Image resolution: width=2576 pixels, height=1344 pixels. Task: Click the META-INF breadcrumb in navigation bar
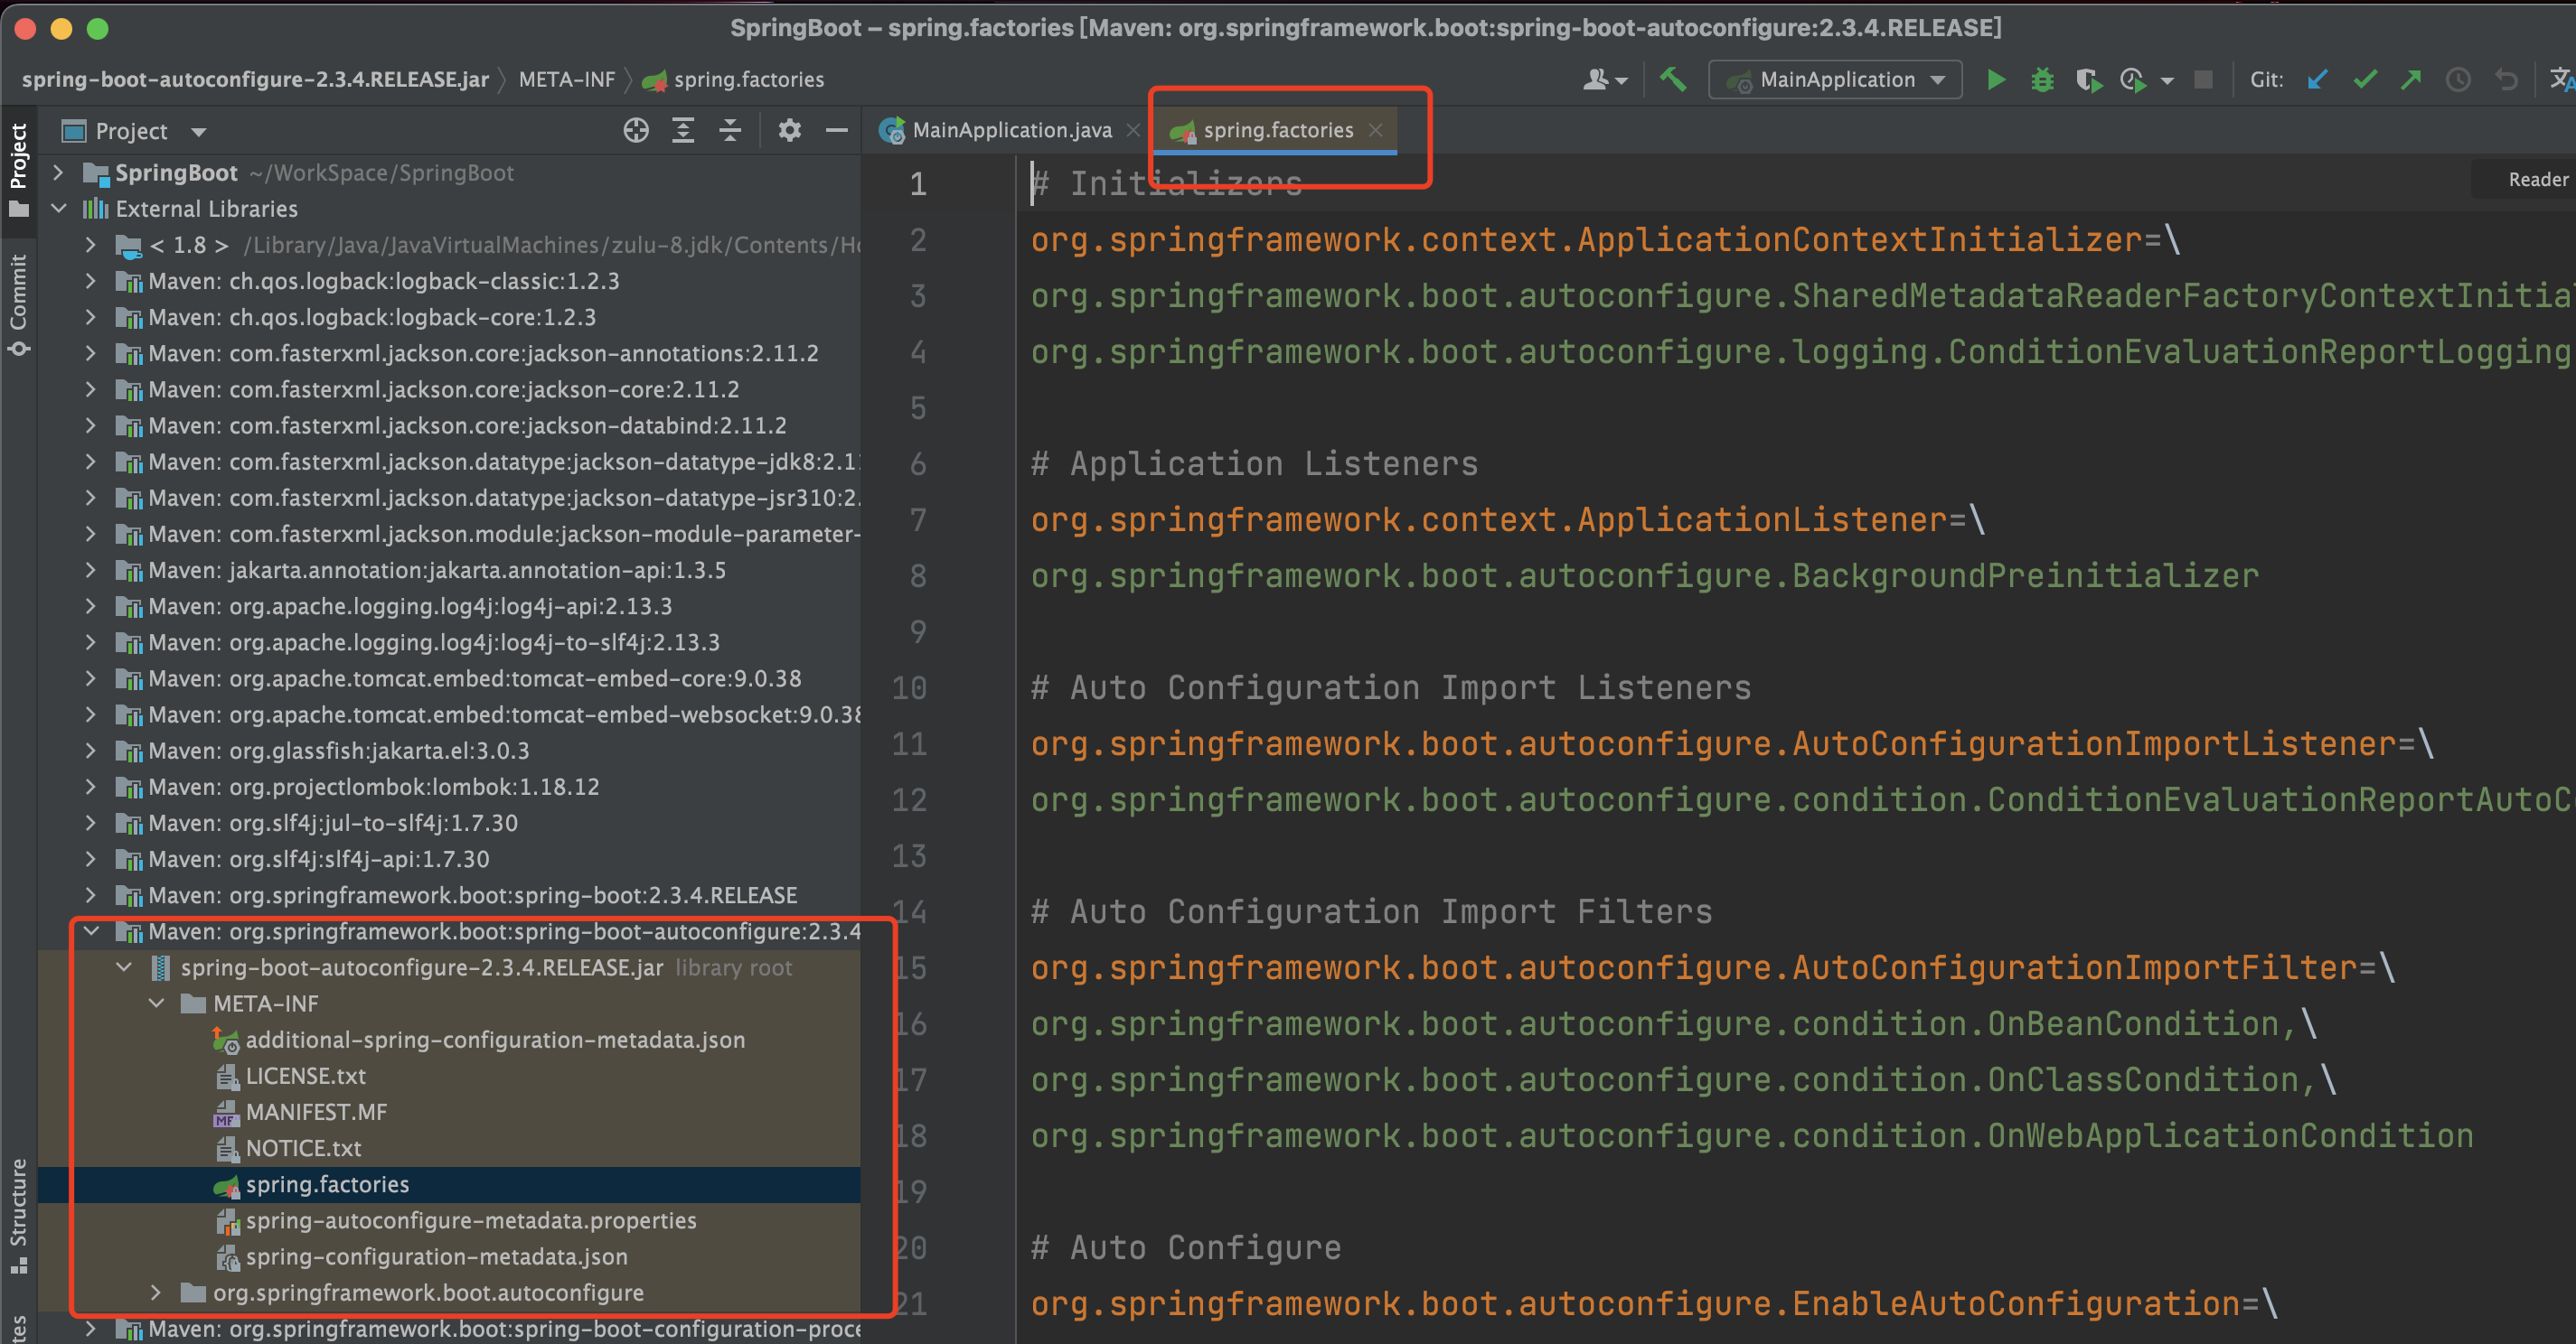(567, 80)
